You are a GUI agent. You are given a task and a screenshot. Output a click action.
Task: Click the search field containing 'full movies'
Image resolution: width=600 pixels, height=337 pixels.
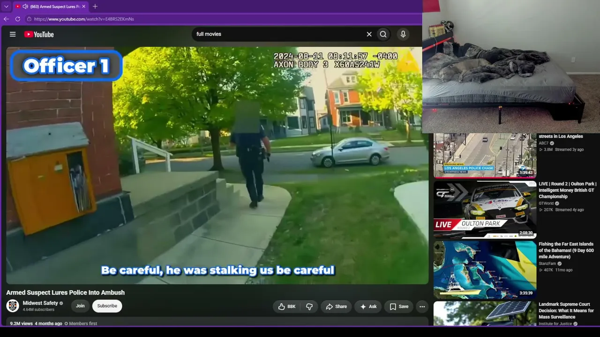click(279, 34)
